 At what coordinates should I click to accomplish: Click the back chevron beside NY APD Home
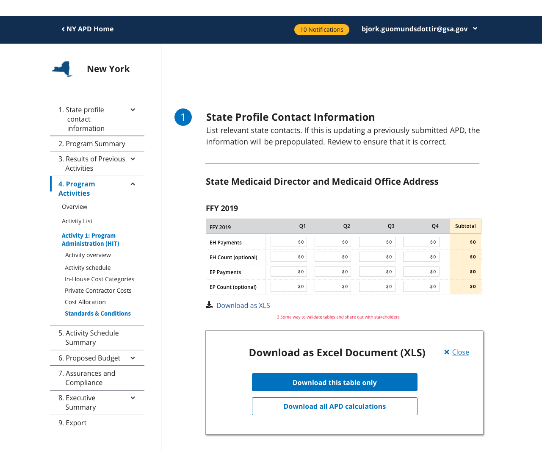pyautogui.click(x=62, y=29)
